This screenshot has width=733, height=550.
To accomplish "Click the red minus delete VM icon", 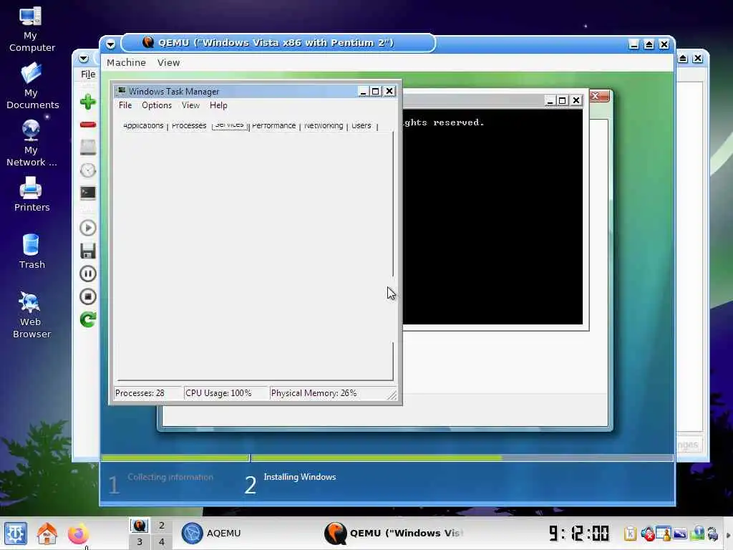I will tap(87, 125).
